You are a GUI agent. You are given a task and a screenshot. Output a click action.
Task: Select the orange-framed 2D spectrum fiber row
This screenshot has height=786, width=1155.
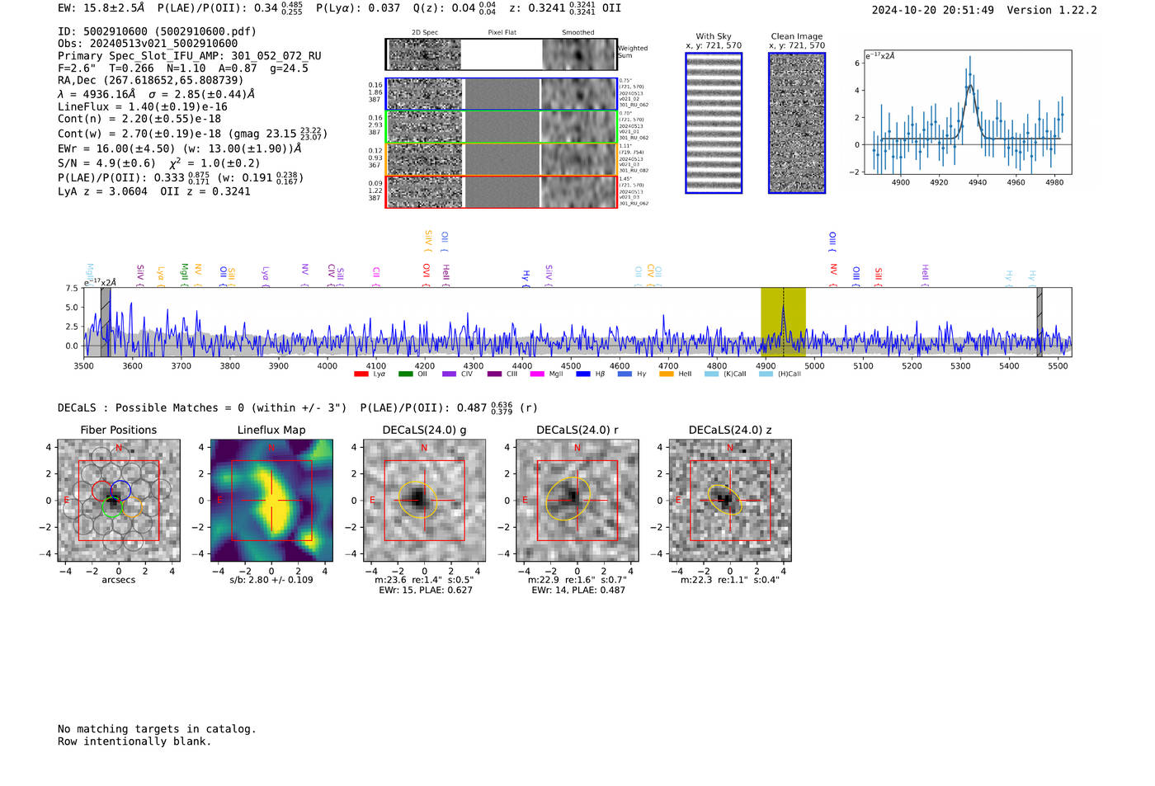[501, 159]
